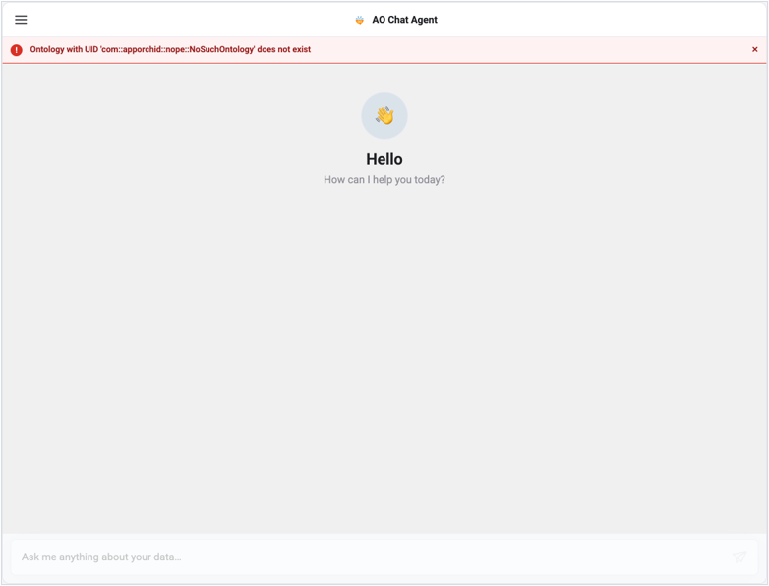Click empty space inside the message box
The height and width of the screenshot is (586, 769).
(x=442, y=557)
